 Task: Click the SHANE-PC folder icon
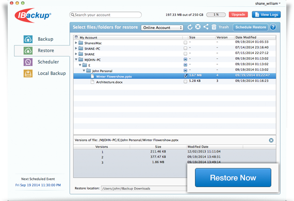(81, 48)
